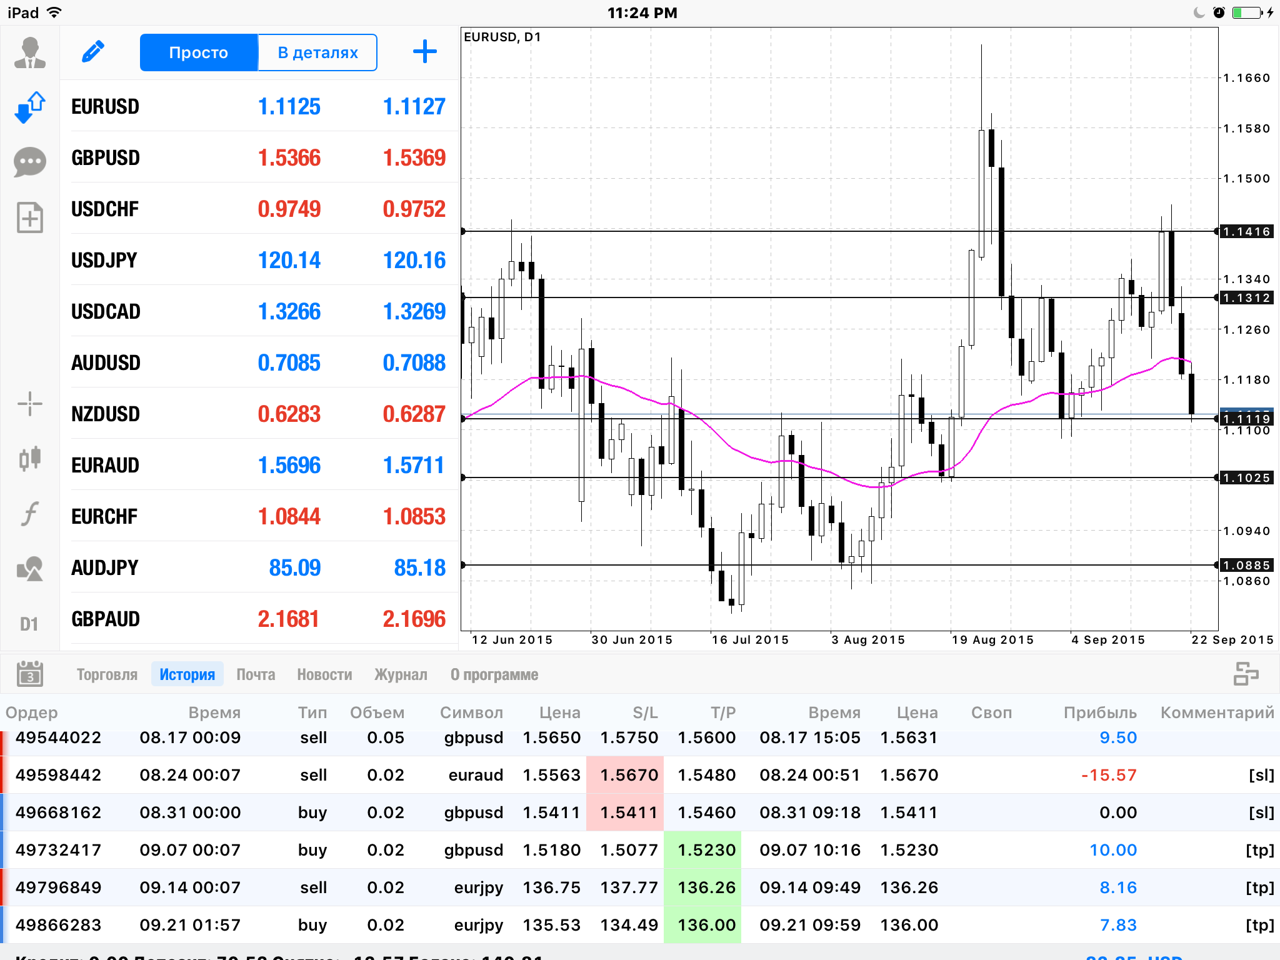Tap the 1.1416 horizontal line label
1280x960 pixels.
pyautogui.click(x=1247, y=231)
